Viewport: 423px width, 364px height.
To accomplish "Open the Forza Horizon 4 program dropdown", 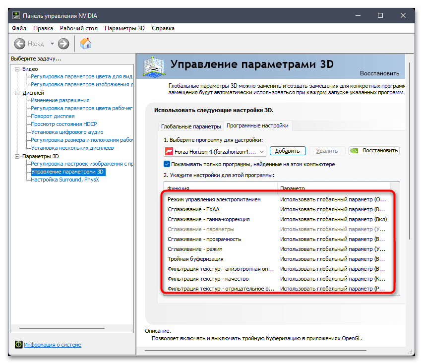I will pyautogui.click(x=215, y=151).
